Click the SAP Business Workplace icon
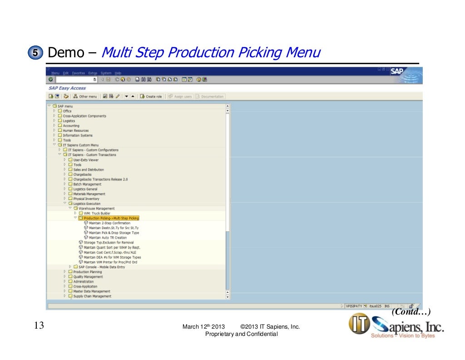The height and width of the screenshot is (360, 465). click(x=66, y=96)
